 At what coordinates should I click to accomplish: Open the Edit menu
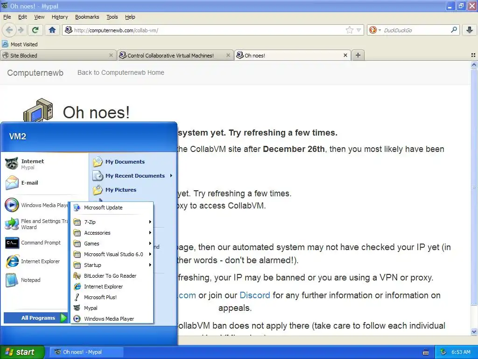22,17
